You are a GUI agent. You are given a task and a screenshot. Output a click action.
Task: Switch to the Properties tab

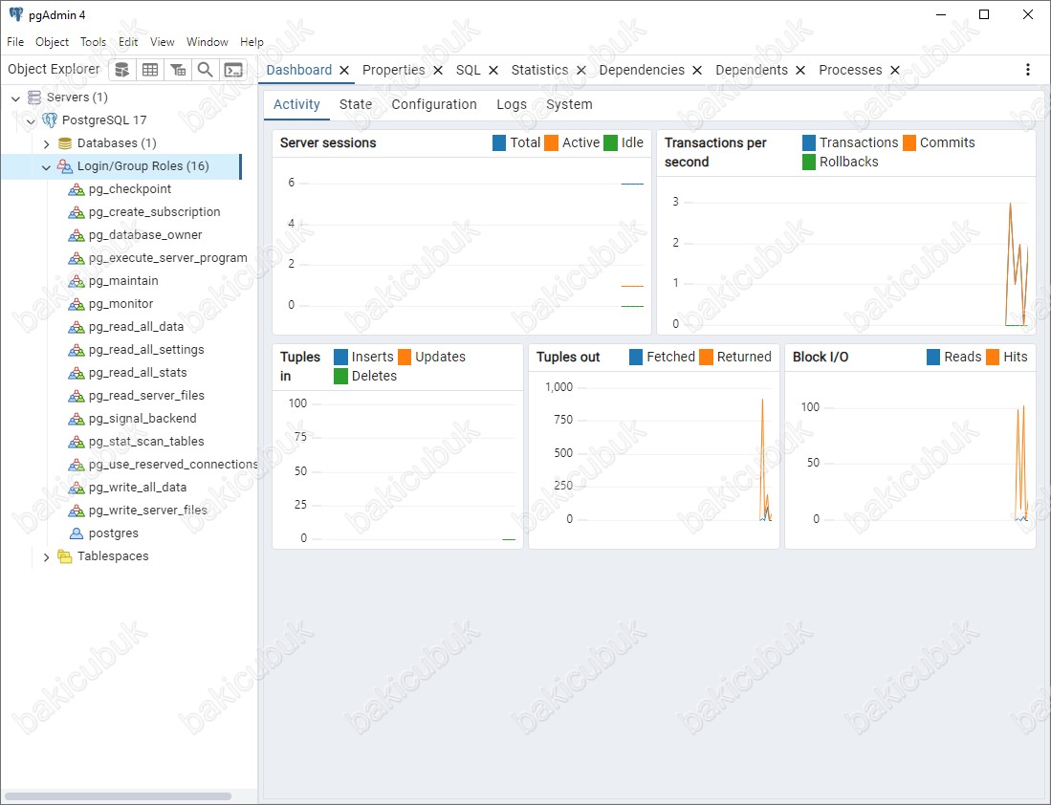coord(393,71)
